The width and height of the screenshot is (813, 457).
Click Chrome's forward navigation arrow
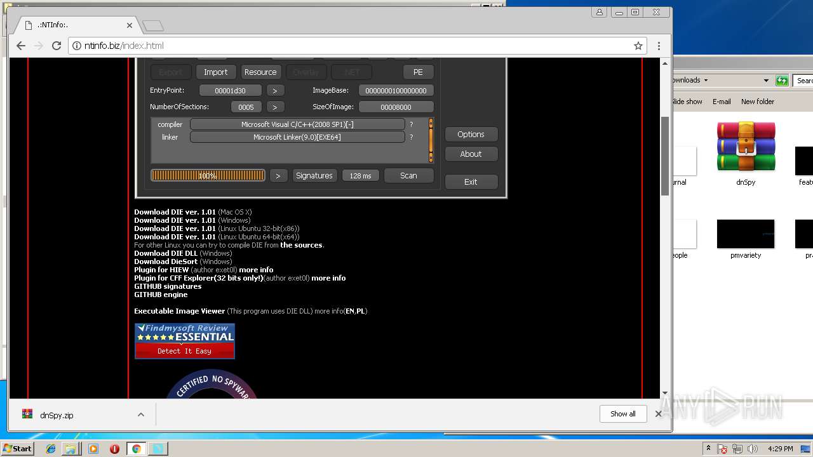[39, 46]
